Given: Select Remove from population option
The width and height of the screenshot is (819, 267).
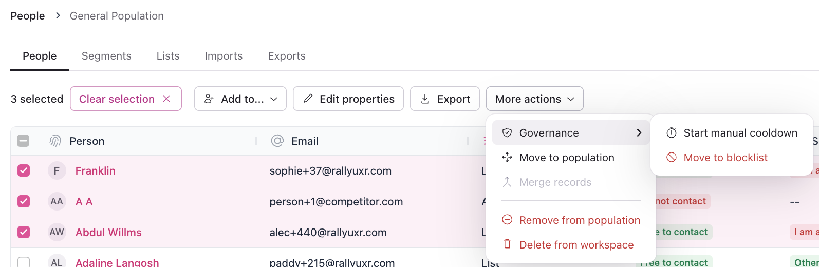Looking at the screenshot, I should click(579, 220).
